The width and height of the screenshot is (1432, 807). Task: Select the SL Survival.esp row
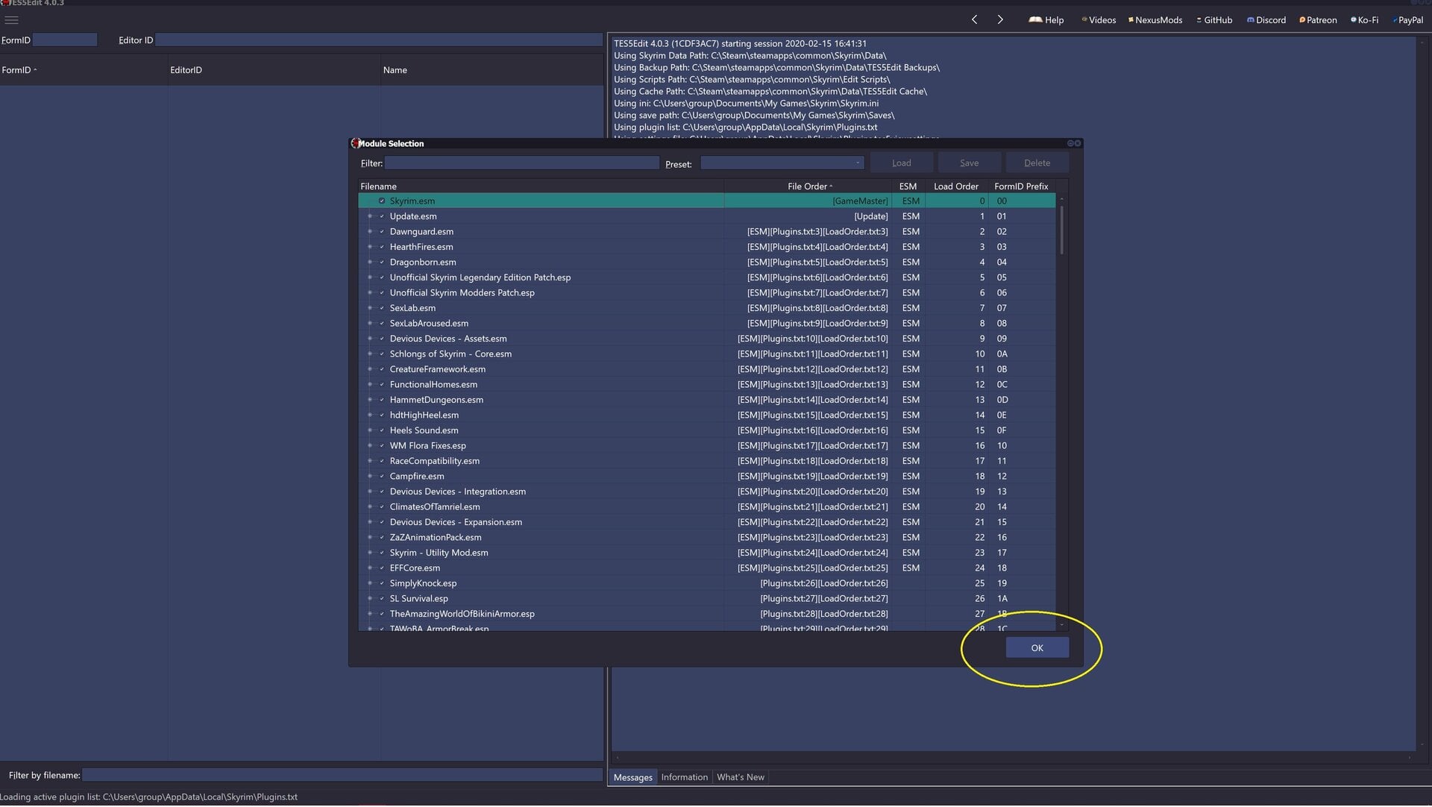(706, 599)
